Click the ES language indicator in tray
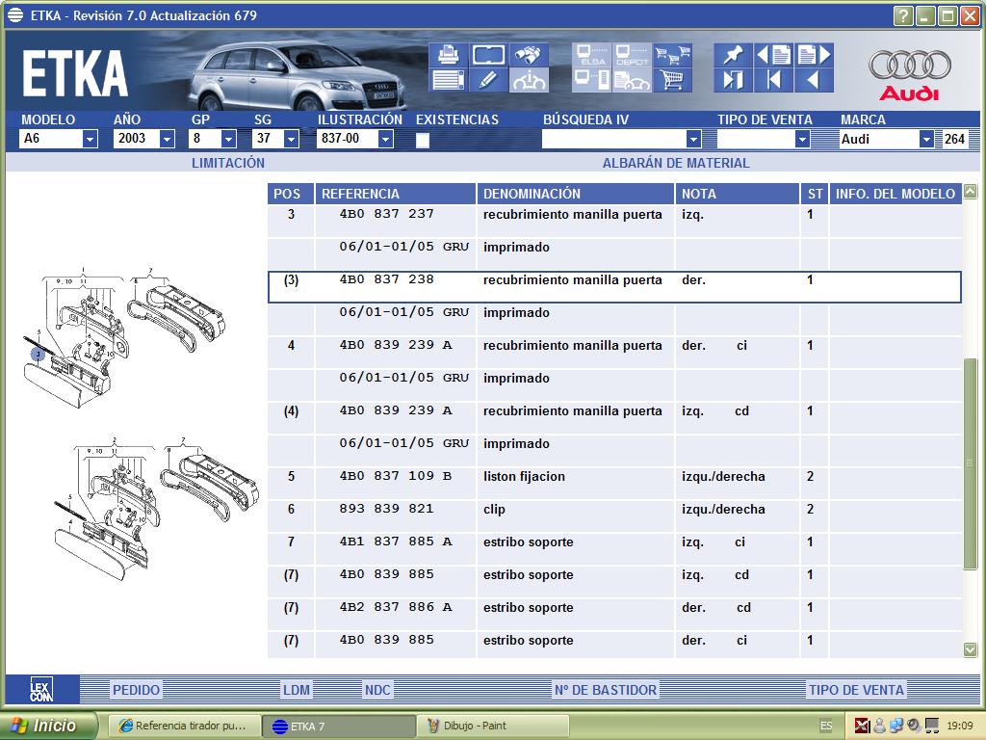 (x=826, y=726)
